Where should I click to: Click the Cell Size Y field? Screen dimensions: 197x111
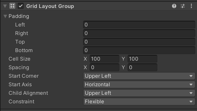click(142, 59)
